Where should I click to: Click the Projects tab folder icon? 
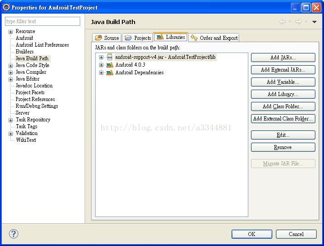point(128,38)
